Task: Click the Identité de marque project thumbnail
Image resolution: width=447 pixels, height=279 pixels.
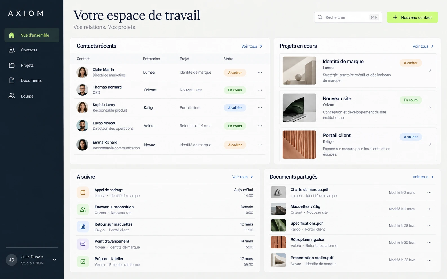Action: pyautogui.click(x=299, y=71)
